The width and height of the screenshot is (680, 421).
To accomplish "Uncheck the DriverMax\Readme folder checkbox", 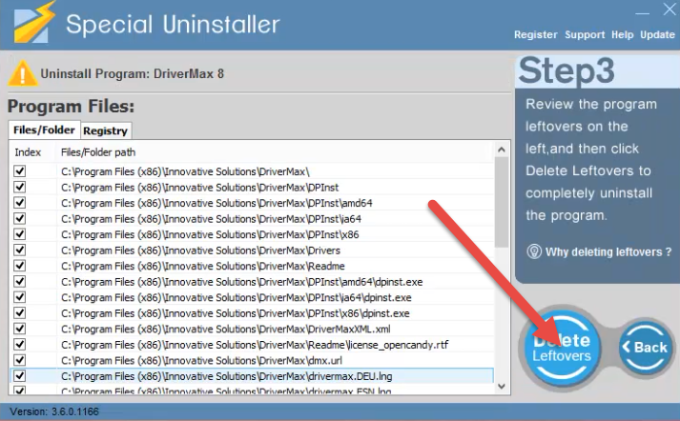I will (19, 266).
